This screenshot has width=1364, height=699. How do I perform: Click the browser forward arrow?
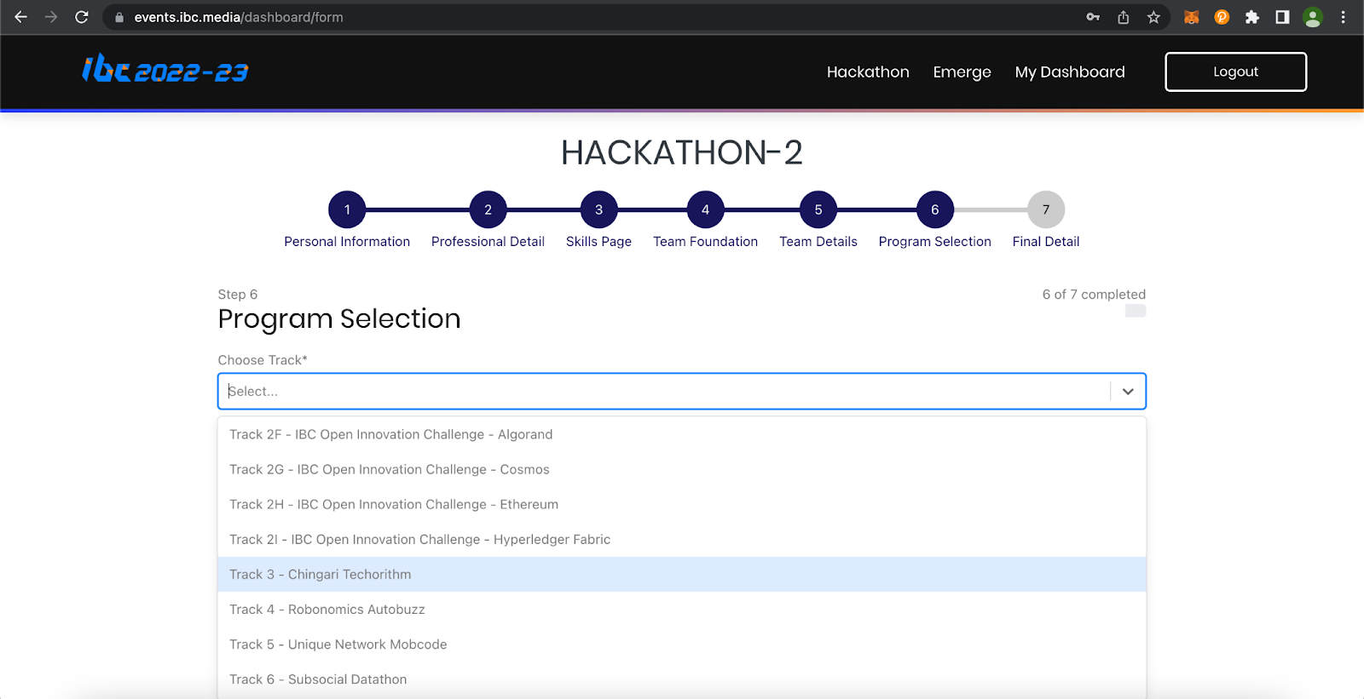point(51,17)
